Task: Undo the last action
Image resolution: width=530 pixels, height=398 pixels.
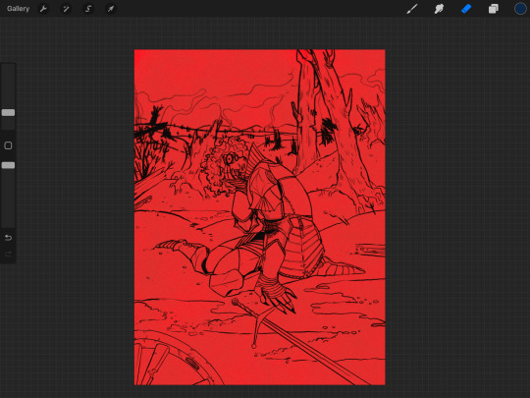Action: tap(8, 238)
